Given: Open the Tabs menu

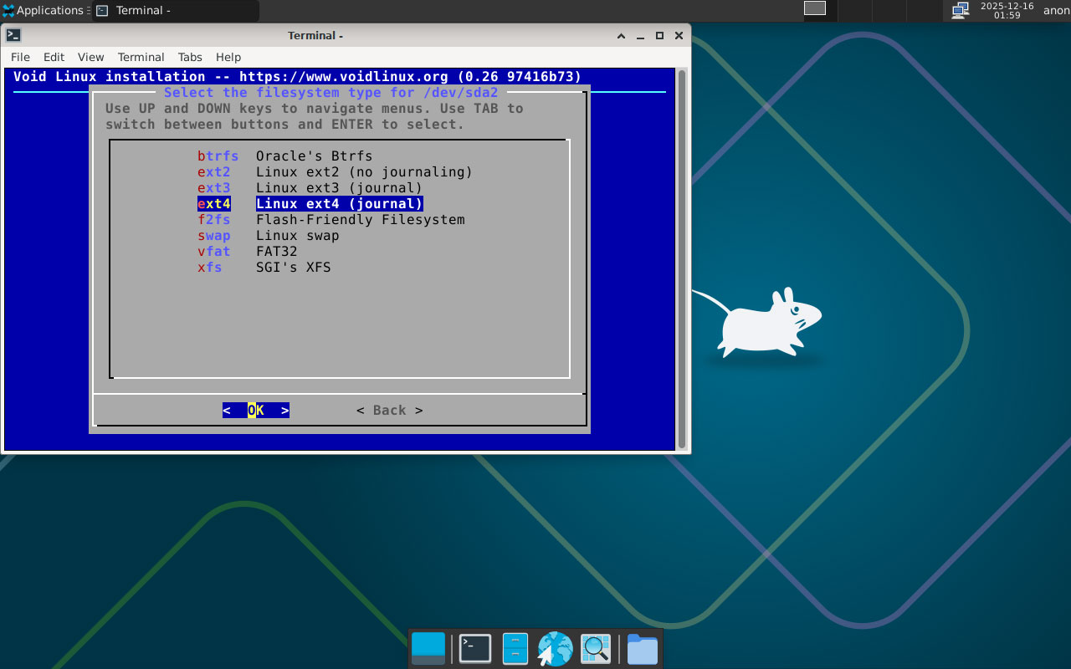Looking at the screenshot, I should pyautogui.click(x=190, y=57).
